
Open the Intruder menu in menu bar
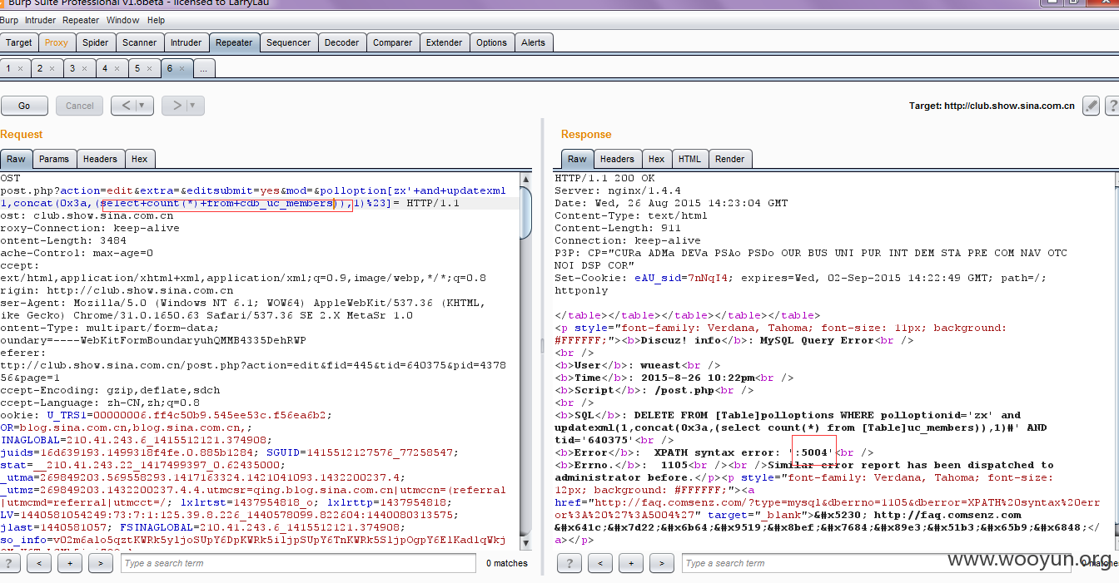click(40, 20)
